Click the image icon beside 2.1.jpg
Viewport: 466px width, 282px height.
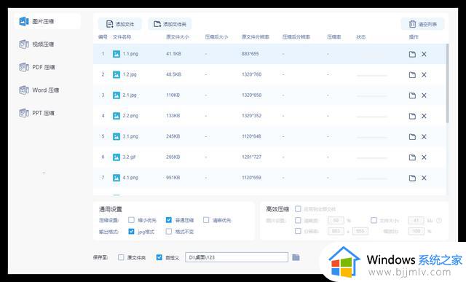pyautogui.click(x=116, y=95)
